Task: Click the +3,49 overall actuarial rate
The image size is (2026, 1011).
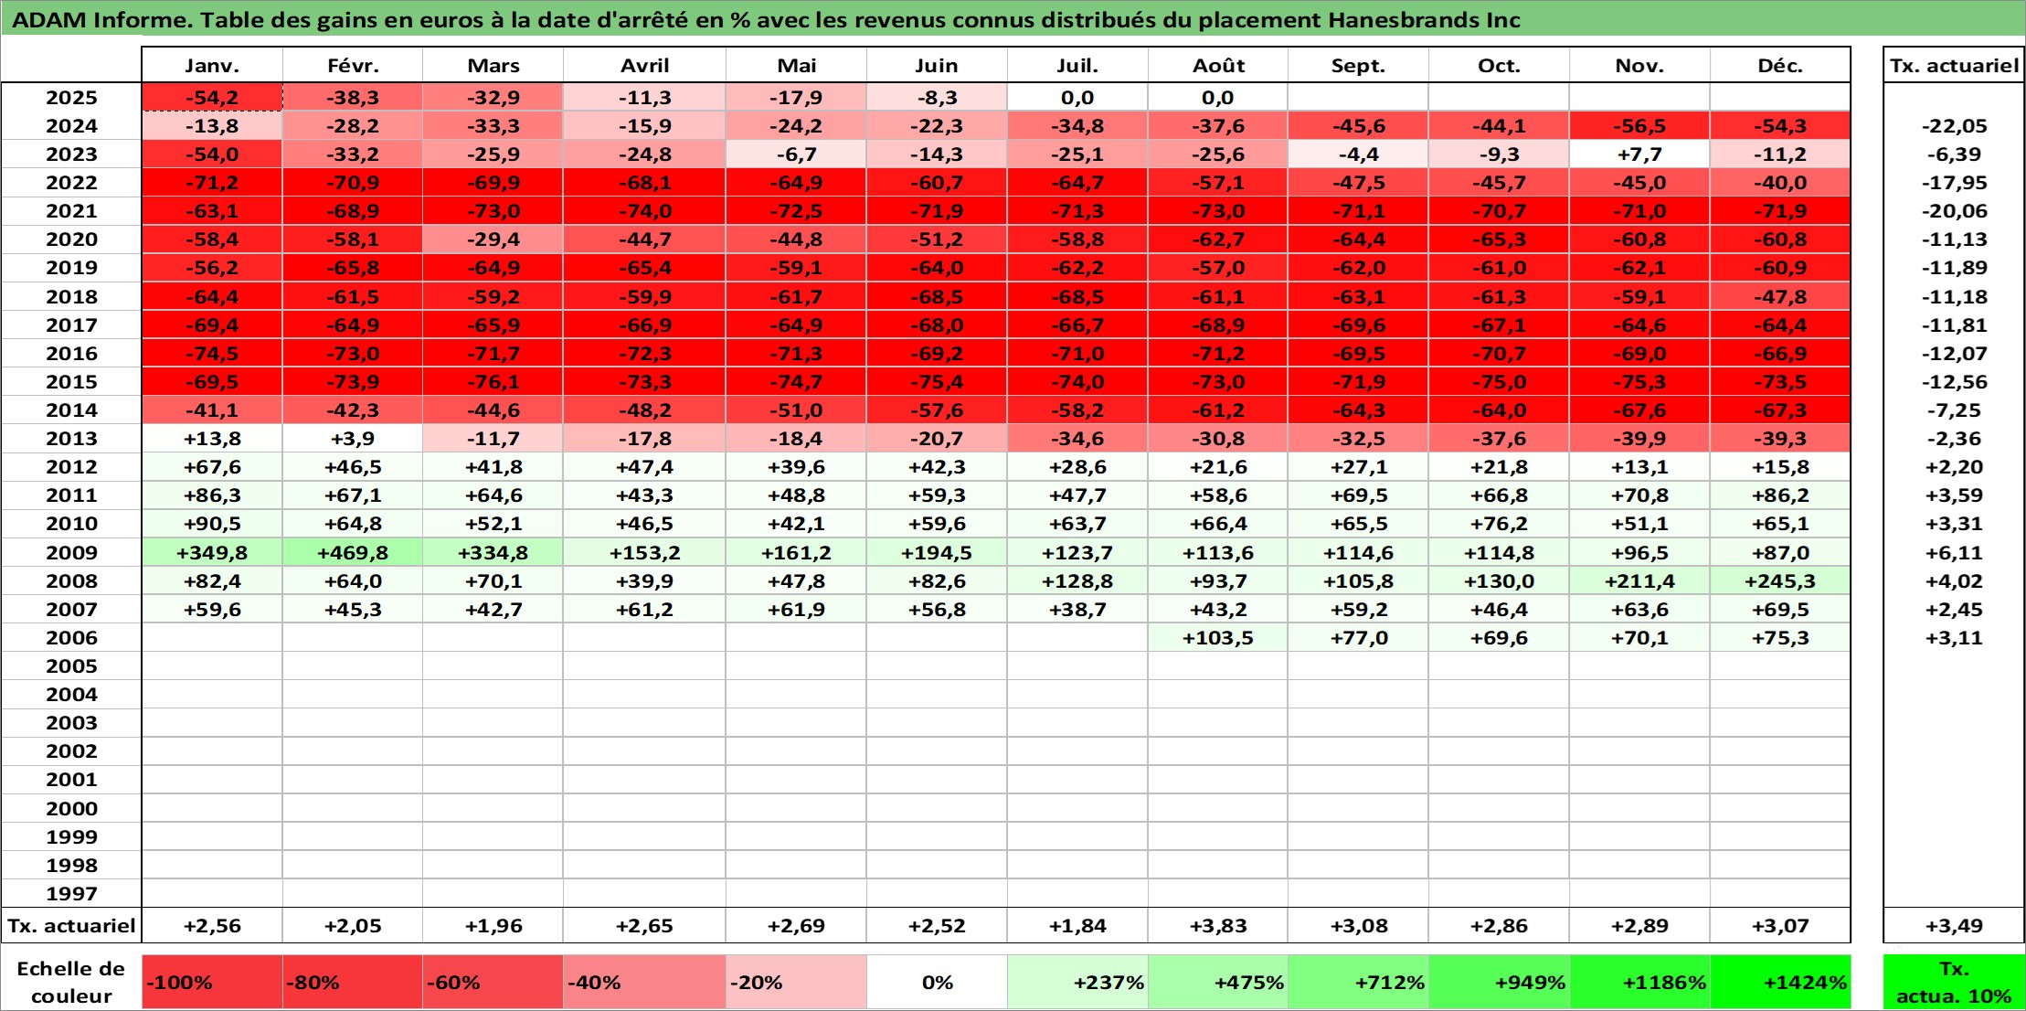Action: click(1954, 925)
